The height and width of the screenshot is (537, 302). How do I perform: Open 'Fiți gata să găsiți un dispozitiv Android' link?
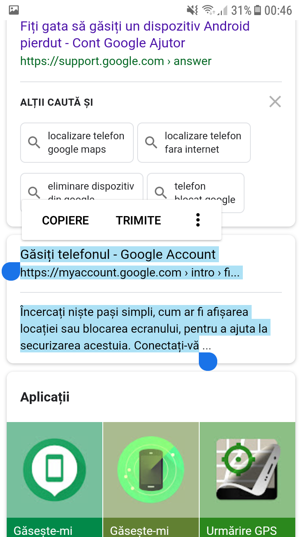point(135,34)
